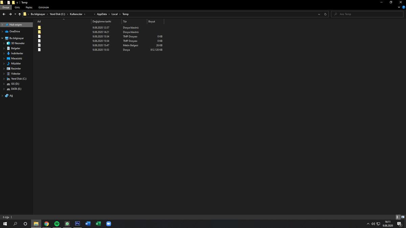Open the Dosya menu
Viewport: 406px width, 228px height.
tap(6, 7)
